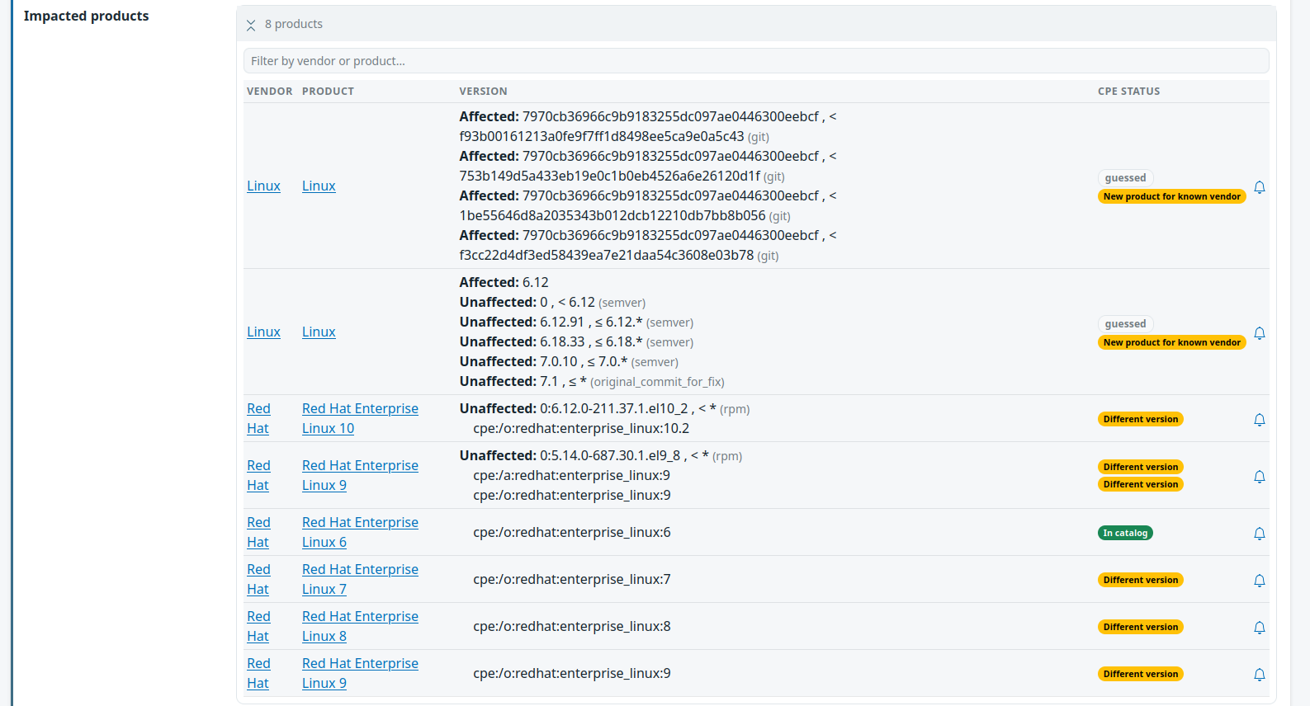Screen dimensions: 1310x706
Task: Click Unaffected 6.12.91 semver line
Action: pos(576,322)
